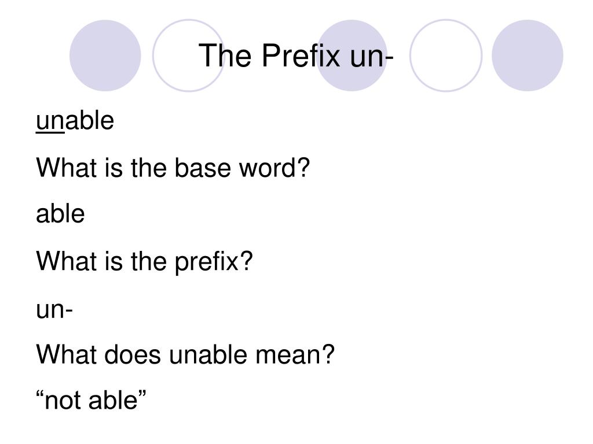The image size is (593, 444).
Task: Click the outlined circle behind "The"
Action: point(188,55)
